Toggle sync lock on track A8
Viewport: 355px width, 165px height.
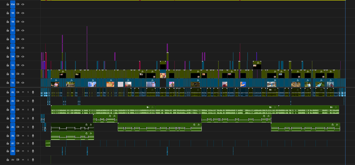tap(18, 151)
